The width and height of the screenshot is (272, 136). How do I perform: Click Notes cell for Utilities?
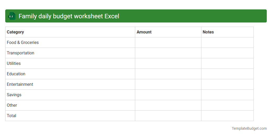(x=227, y=63)
